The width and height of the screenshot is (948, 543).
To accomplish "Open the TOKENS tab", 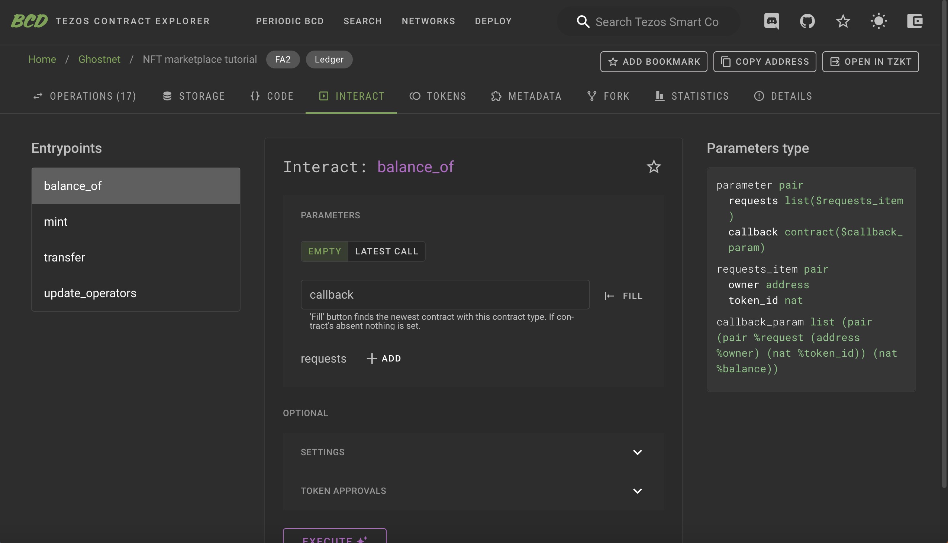I will click(438, 96).
